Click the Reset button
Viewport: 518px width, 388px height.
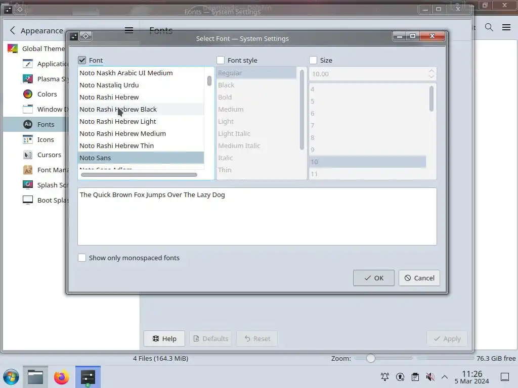click(257, 338)
